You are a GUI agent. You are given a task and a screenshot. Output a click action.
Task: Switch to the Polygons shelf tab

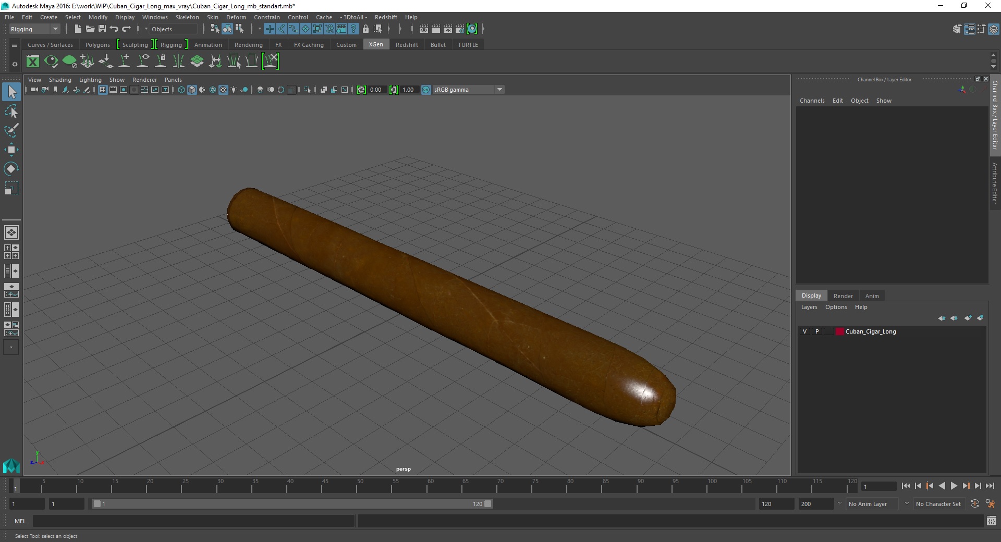coord(97,45)
